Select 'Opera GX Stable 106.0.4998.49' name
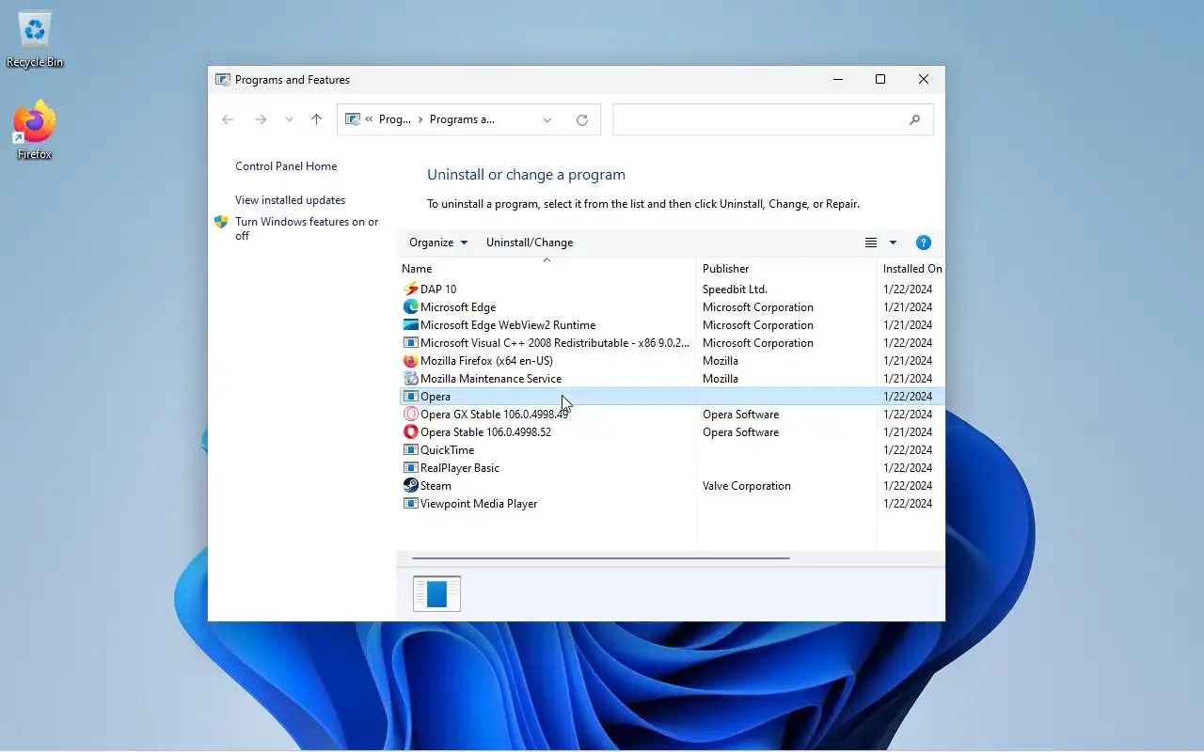Viewport: 1204px width, 752px height. (x=495, y=415)
